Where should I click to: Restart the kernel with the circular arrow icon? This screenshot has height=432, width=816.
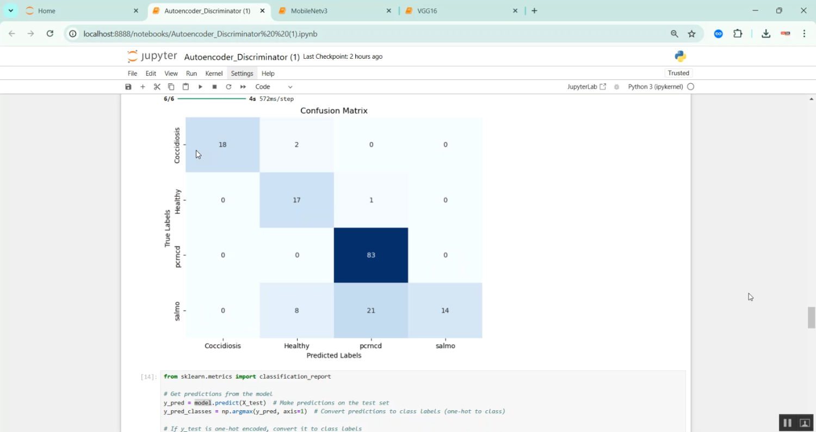(x=228, y=87)
